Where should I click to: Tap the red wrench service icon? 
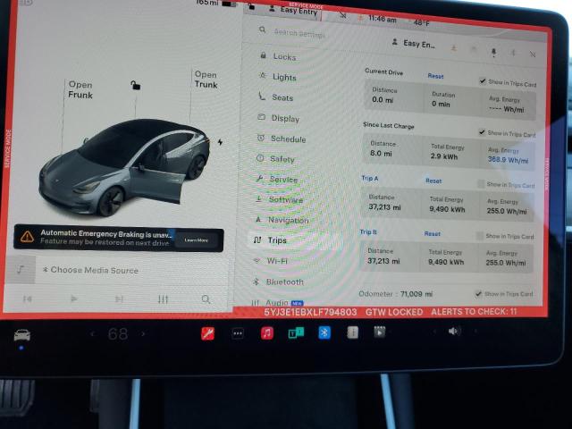click(208, 333)
